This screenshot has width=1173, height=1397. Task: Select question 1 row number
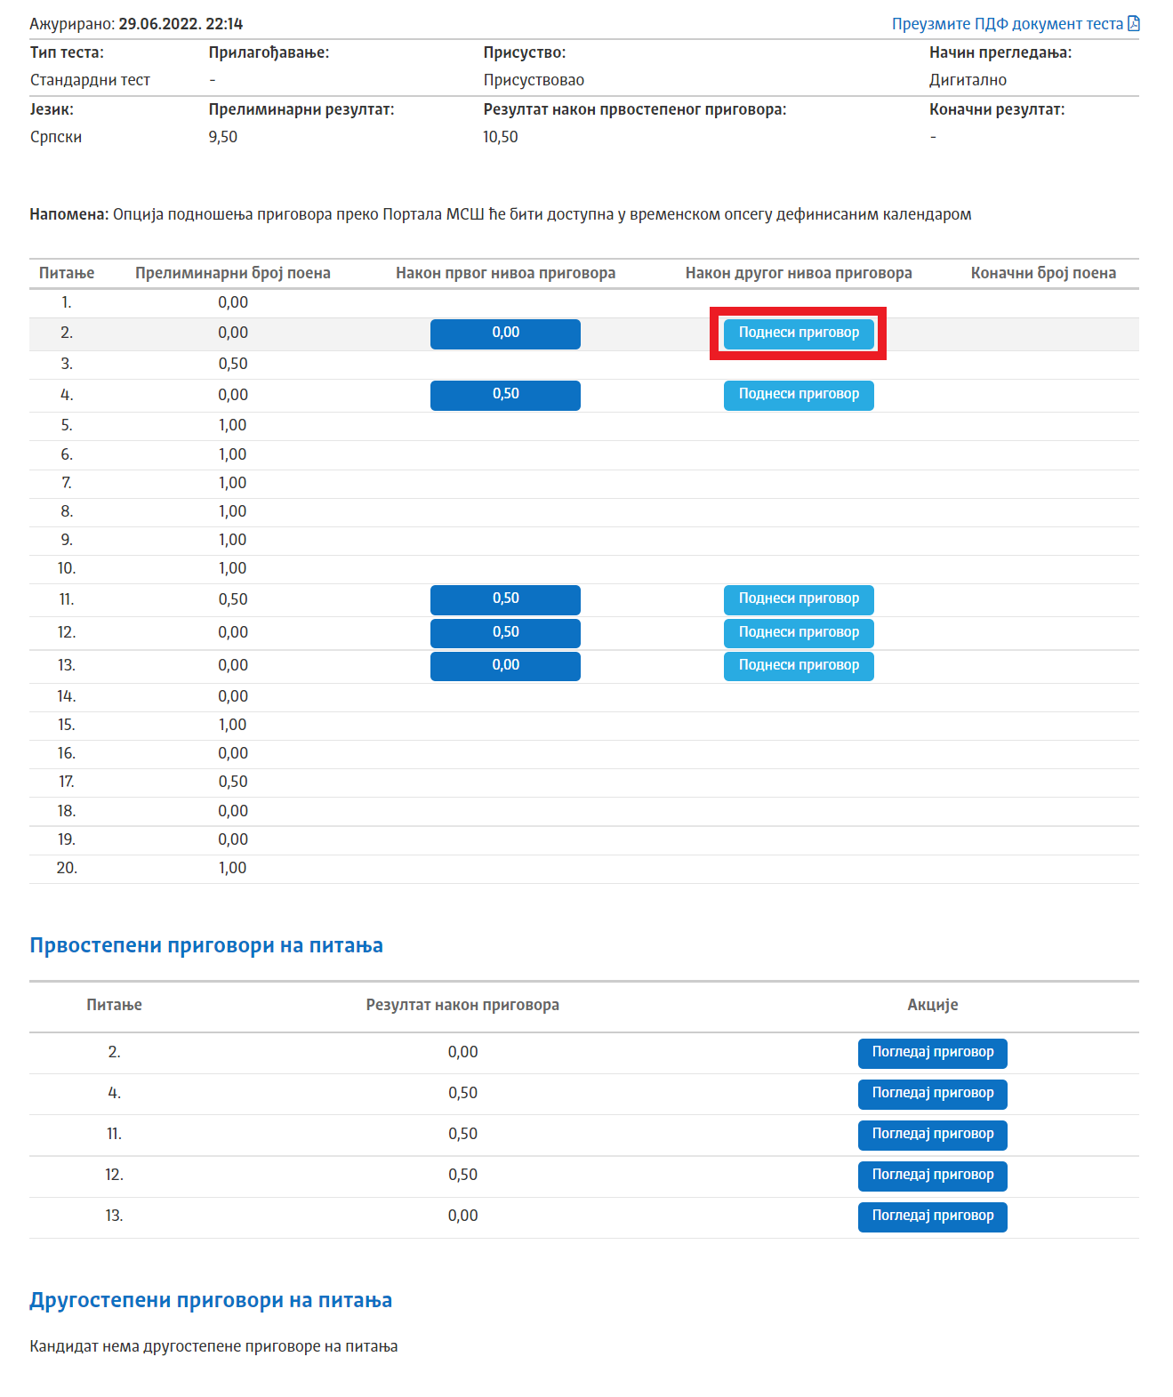[67, 302]
